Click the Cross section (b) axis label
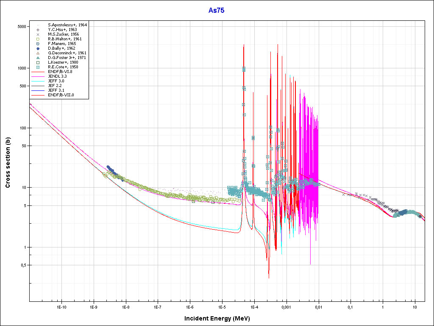Viewport: 434px width, 326px height. coord(8,163)
